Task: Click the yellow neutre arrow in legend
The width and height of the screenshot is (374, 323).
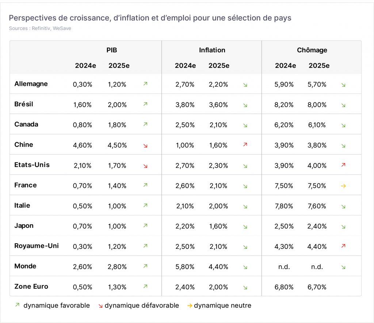Action: tap(190, 305)
